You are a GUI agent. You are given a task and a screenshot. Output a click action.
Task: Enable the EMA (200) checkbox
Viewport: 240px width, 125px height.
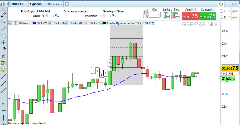click(x=69, y=23)
